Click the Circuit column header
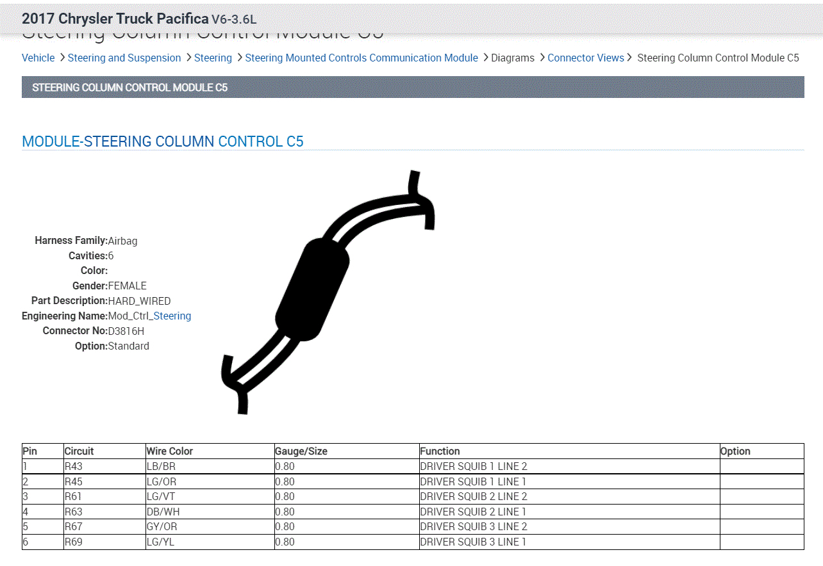The image size is (823, 566). coord(105,451)
